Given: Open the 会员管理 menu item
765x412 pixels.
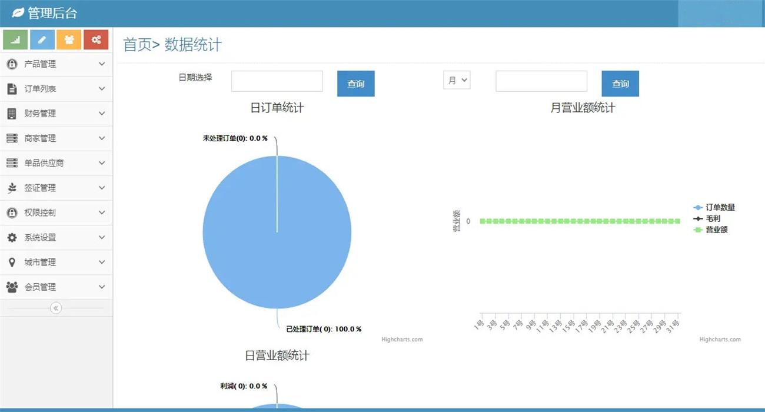Looking at the screenshot, I should coord(56,287).
